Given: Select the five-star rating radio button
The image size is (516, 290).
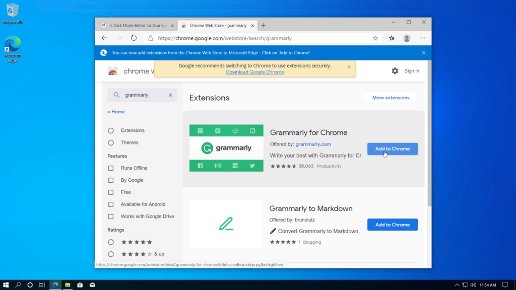Looking at the screenshot, I should 111,242.
